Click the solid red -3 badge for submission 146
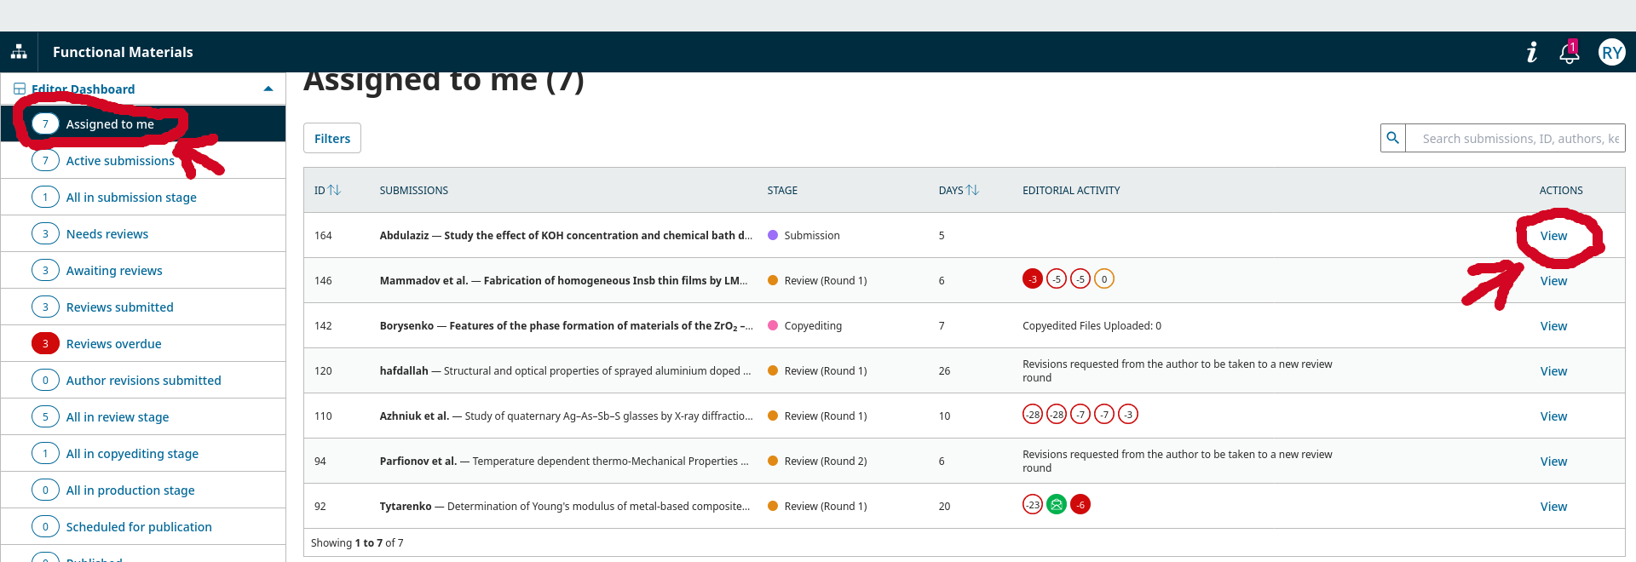This screenshot has width=1636, height=562. [1033, 279]
